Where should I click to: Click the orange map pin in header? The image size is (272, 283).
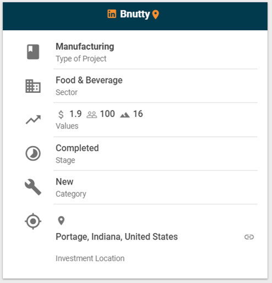pyautogui.click(x=156, y=15)
